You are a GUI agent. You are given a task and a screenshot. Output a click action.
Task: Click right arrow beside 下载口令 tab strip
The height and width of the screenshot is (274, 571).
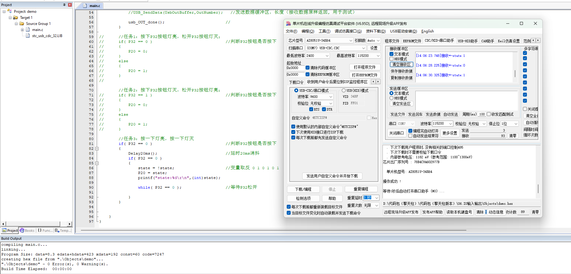(x=378, y=82)
